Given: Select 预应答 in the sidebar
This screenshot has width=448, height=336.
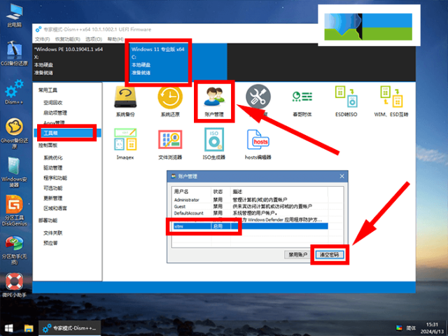Looking at the screenshot, I should click(50, 243).
